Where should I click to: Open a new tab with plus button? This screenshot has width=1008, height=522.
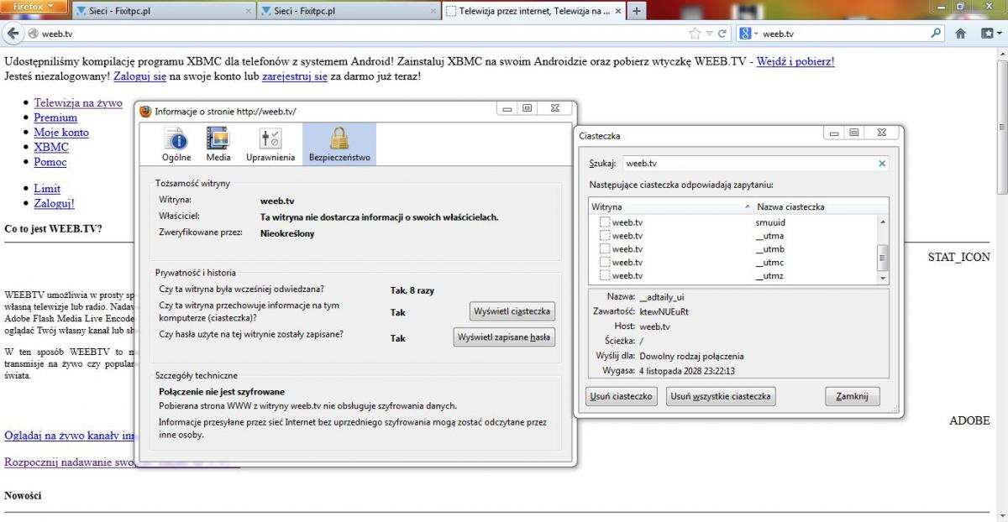[x=636, y=11]
